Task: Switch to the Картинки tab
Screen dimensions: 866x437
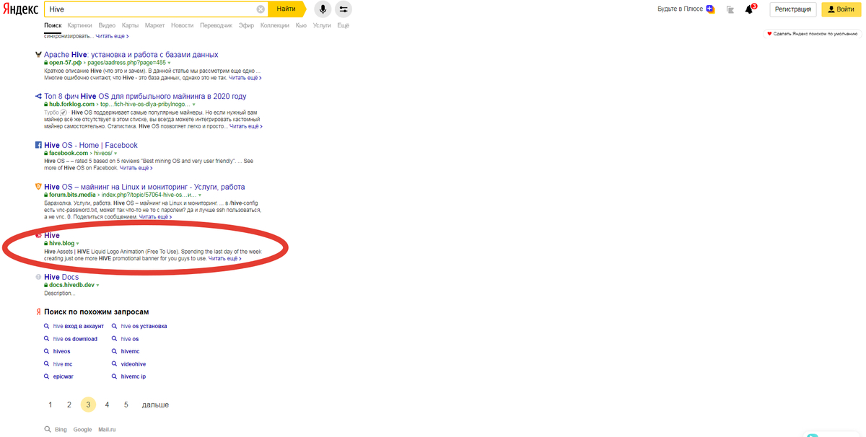Action: (79, 25)
